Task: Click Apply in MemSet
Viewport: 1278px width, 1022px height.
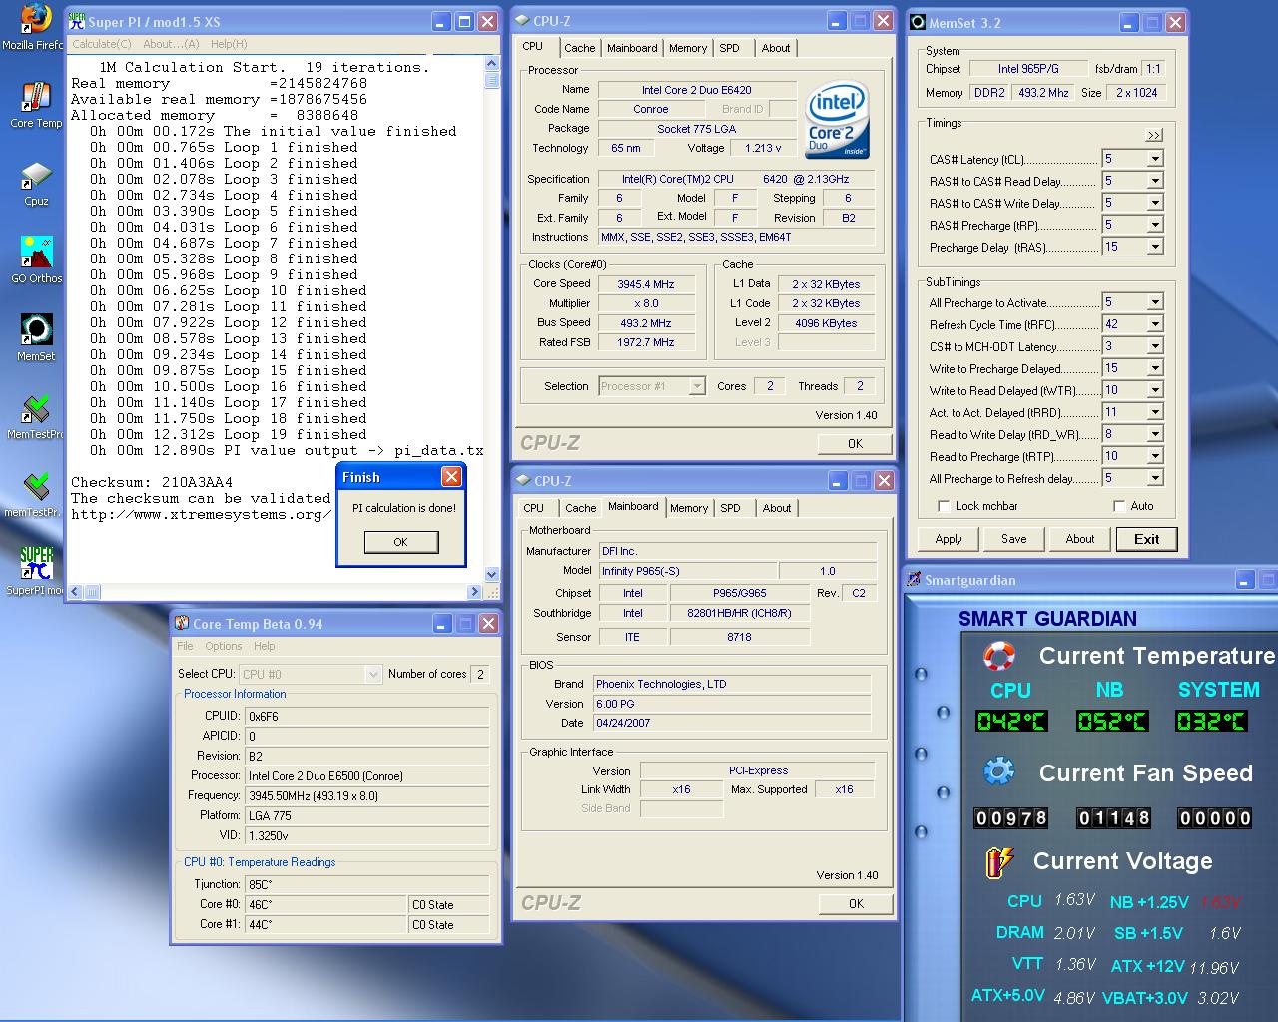Action: [x=949, y=539]
